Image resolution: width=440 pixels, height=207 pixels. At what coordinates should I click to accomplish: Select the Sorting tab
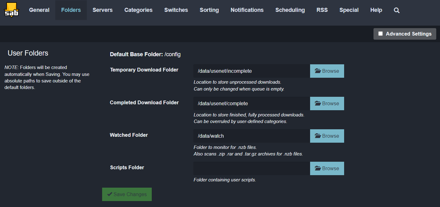point(209,10)
